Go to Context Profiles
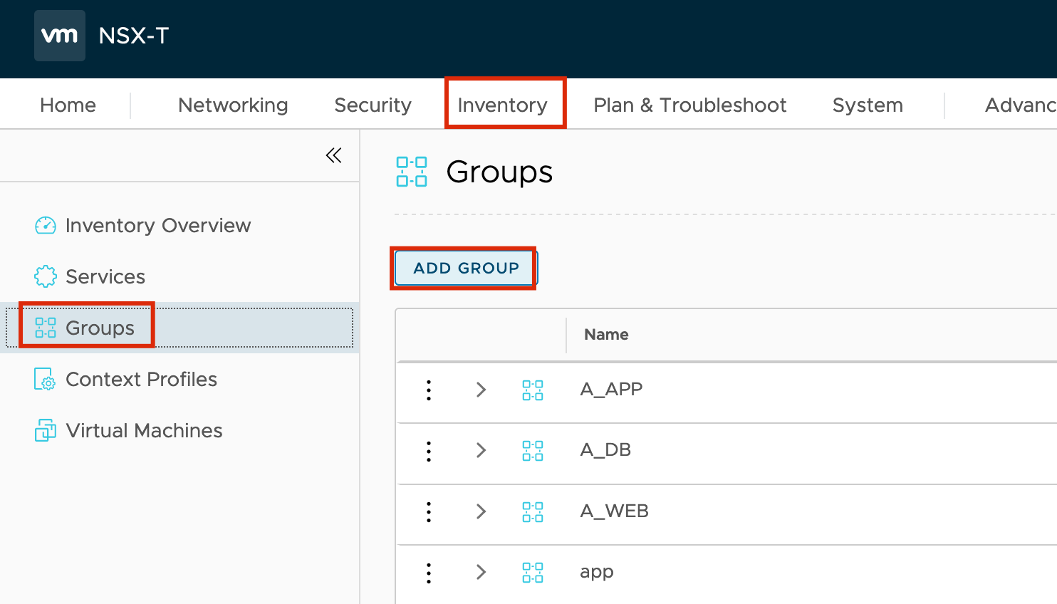The width and height of the screenshot is (1057, 604). coord(142,379)
